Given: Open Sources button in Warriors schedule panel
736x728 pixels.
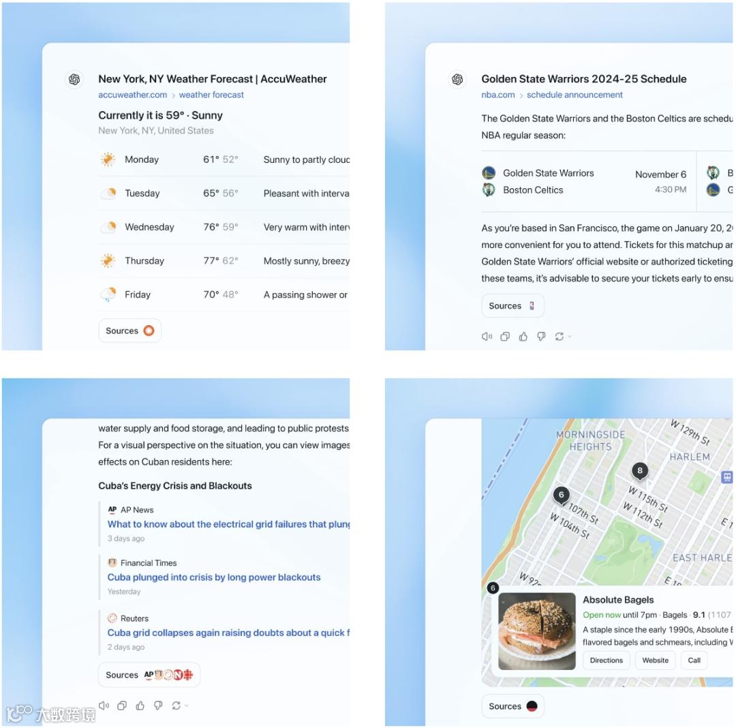Looking at the screenshot, I should [512, 306].
